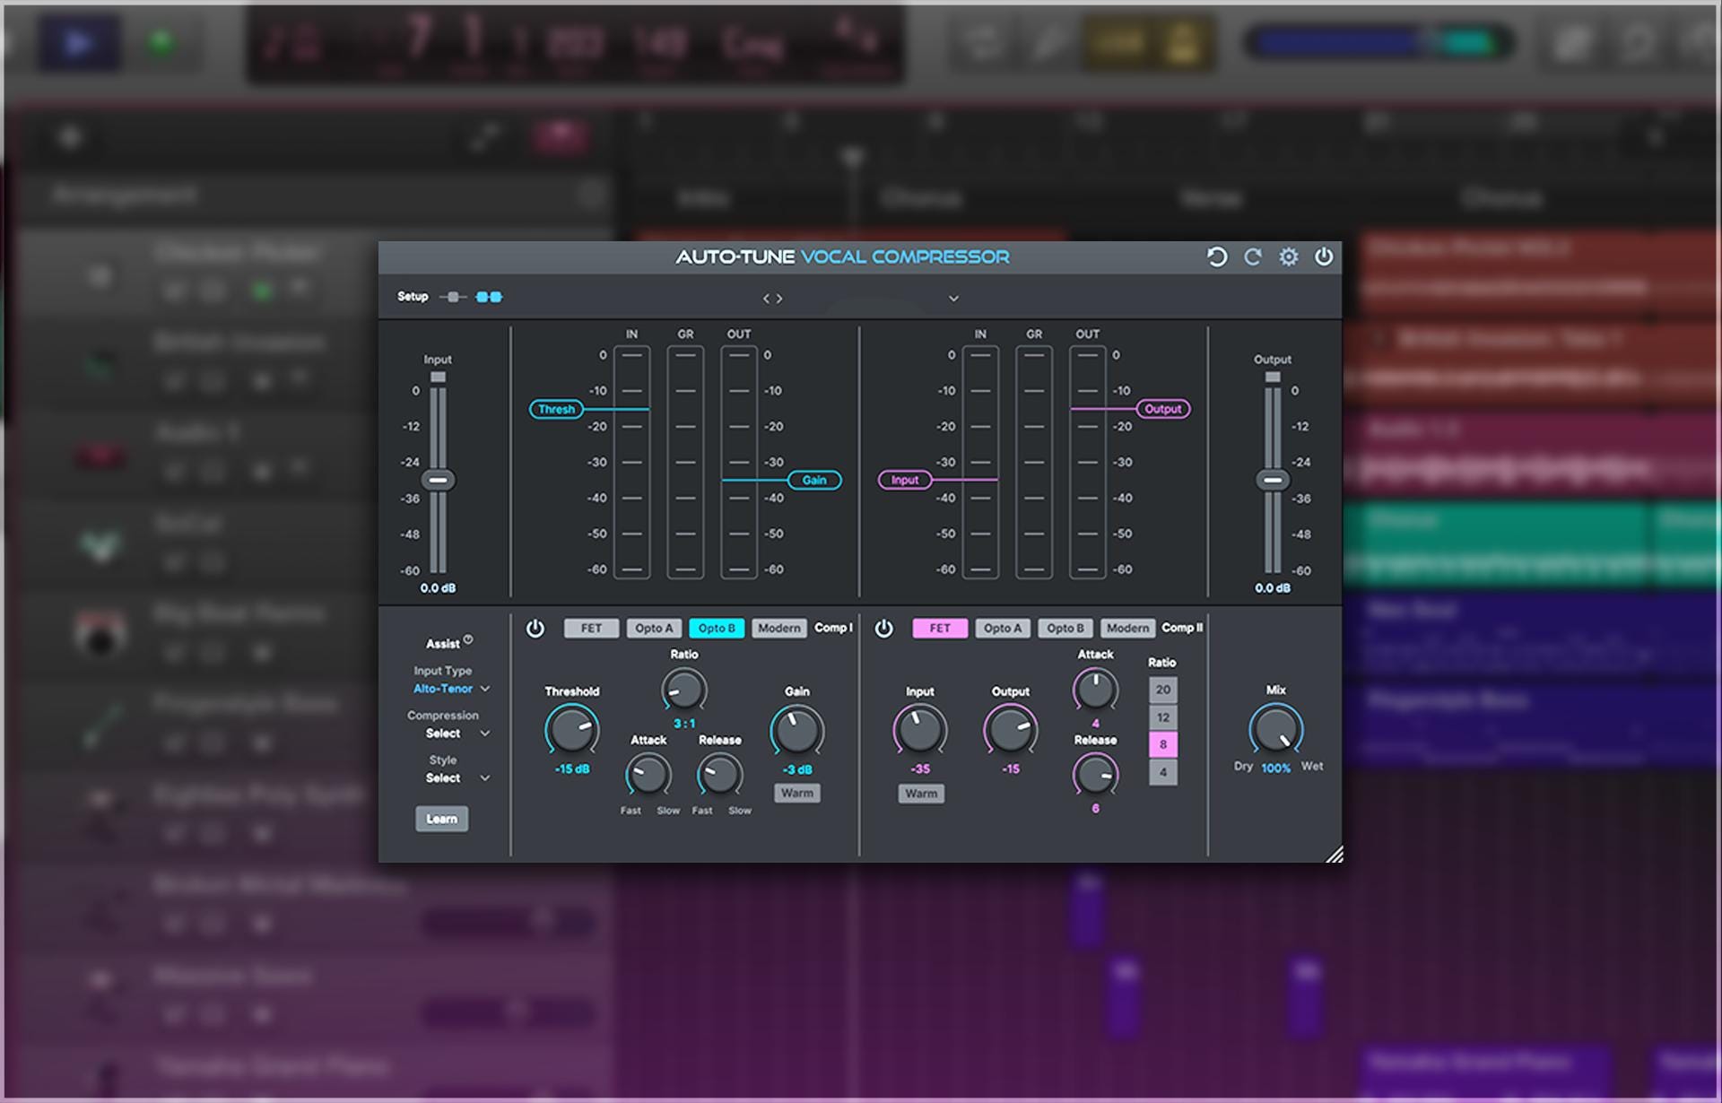
Task: Click the Input fader 0.0 dB readout
Action: [x=438, y=588]
